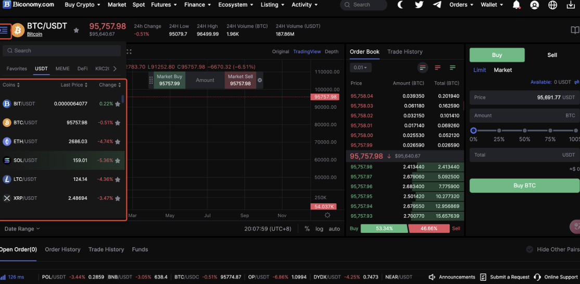Screen dimensions: 580x284
Task: Click the Market Sell button on chart
Action: [x=240, y=80]
